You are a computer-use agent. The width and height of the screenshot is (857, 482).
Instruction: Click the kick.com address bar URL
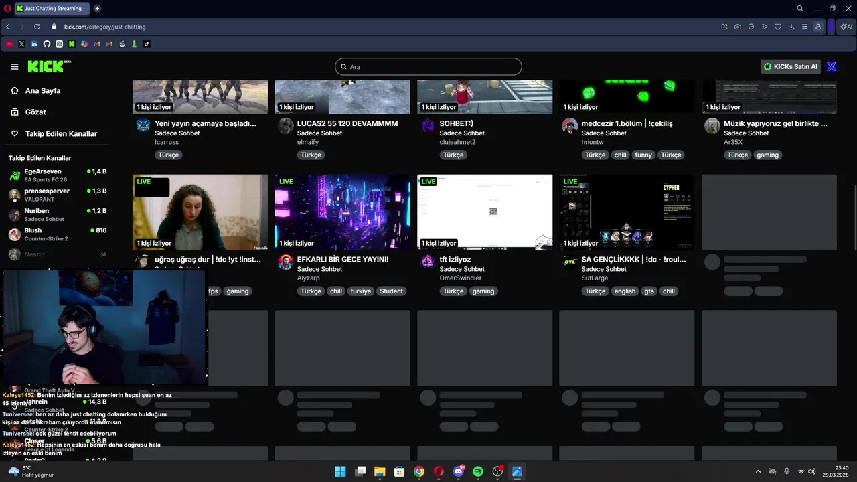click(x=105, y=27)
